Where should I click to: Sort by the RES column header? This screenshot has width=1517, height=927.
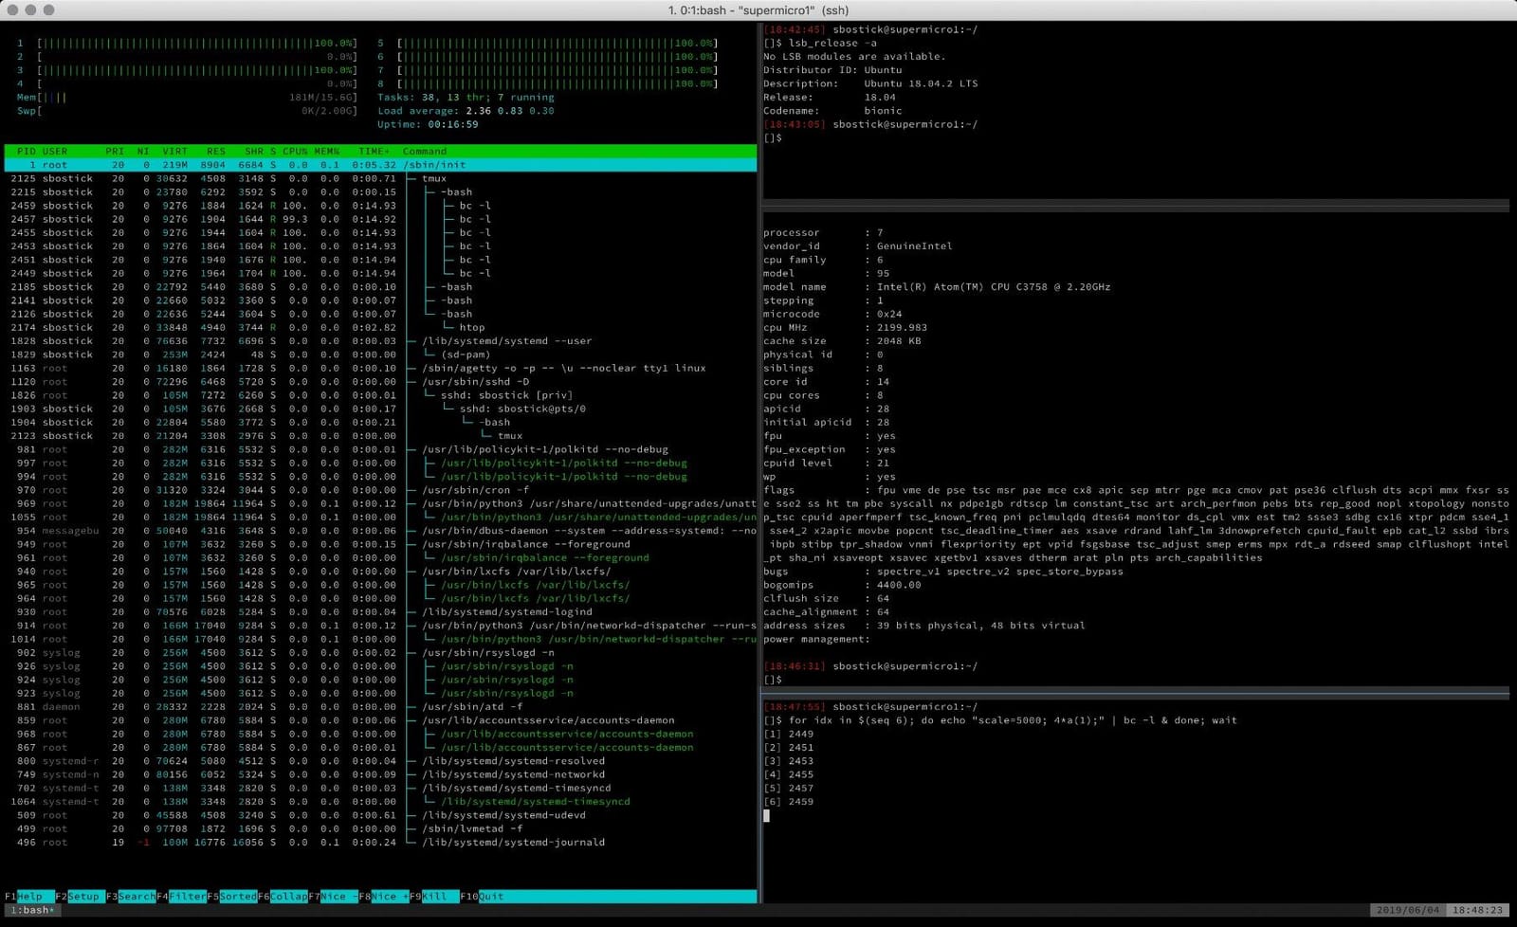(x=216, y=151)
